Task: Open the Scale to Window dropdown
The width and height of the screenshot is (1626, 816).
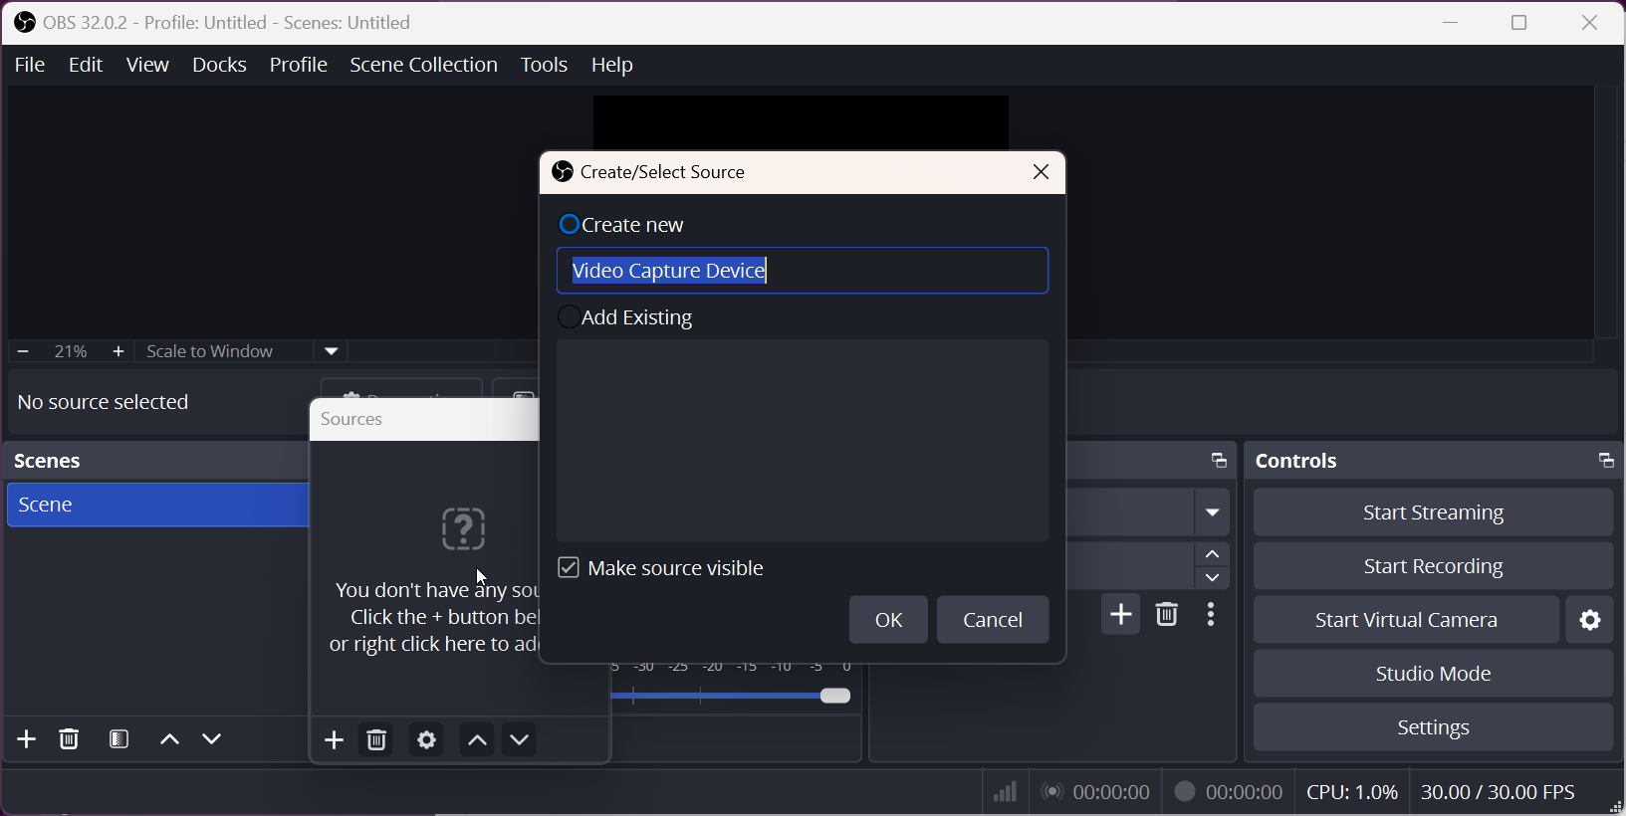Action: (x=332, y=351)
